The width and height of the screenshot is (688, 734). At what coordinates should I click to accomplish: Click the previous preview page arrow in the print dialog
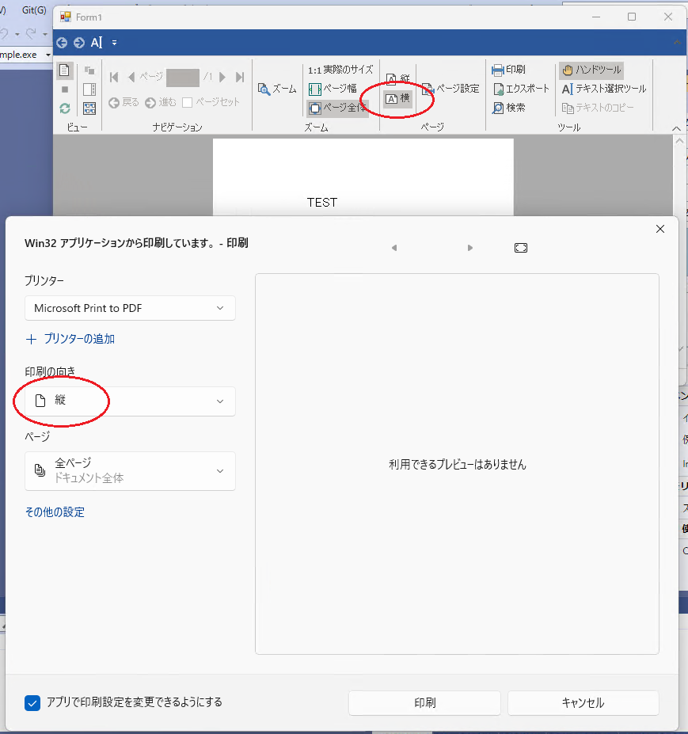tap(394, 248)
